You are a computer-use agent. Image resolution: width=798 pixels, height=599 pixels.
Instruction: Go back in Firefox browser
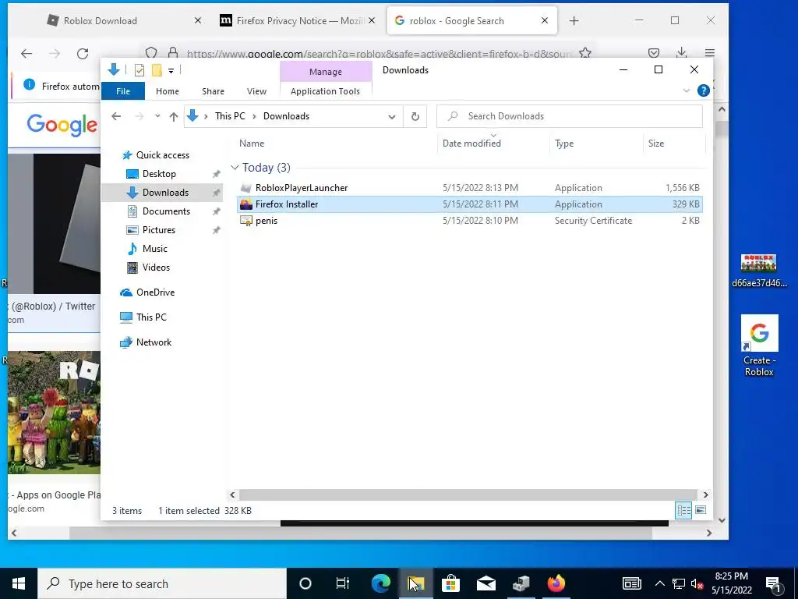[x=26, y=54]
